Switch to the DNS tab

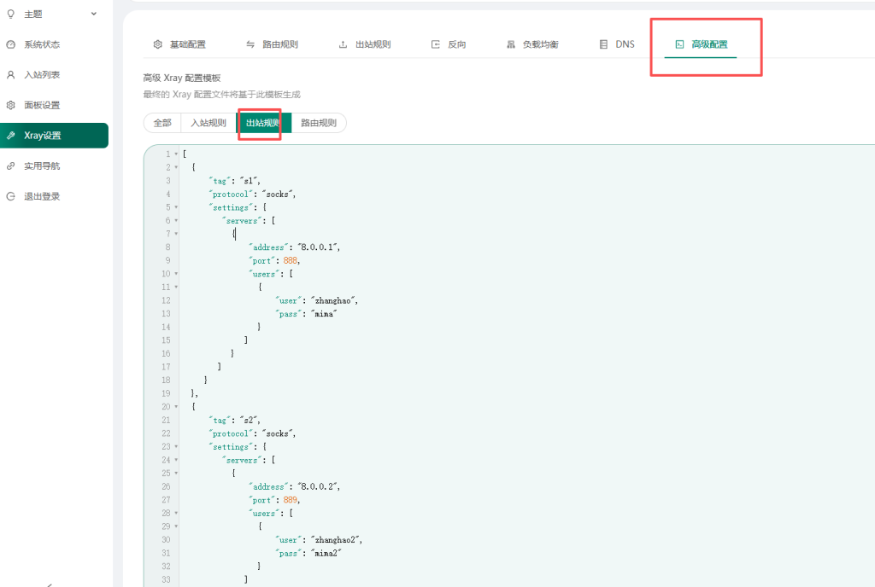point(625,44)
